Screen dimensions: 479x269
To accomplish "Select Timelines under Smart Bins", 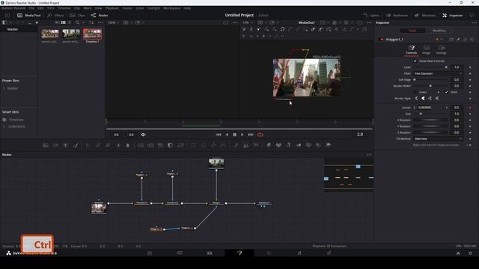I will (x=16, y=120).
